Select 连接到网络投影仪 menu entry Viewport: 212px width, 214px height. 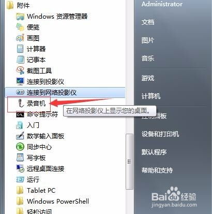coord(65,92)
